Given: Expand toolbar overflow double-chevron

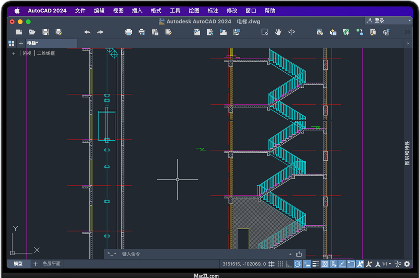Looking at the screenshot, I should click(407, 32).
